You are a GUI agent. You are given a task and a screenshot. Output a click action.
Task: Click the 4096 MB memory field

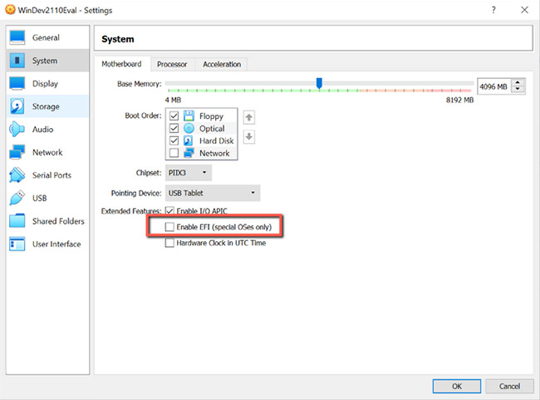(x=494, y=86)
